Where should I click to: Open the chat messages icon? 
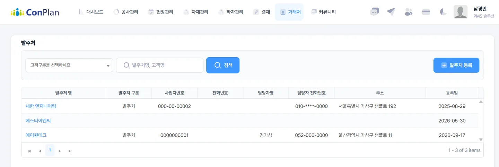[374, 12]
